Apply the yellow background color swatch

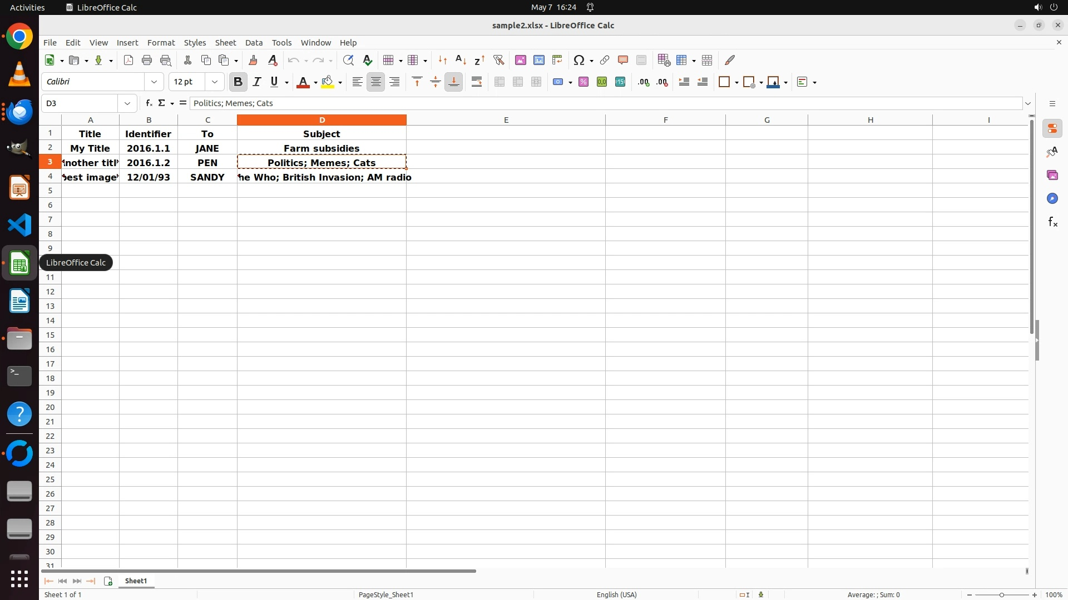coord(328,82)
